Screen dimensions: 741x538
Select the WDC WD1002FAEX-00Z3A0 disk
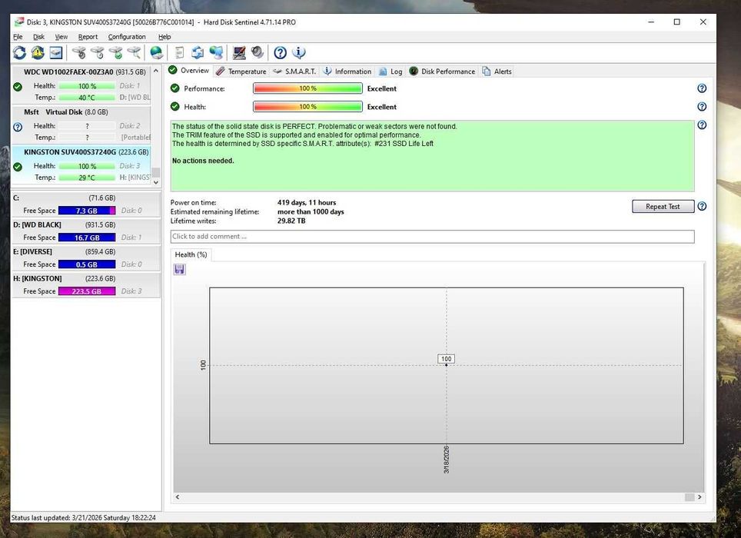coord(81,85)
